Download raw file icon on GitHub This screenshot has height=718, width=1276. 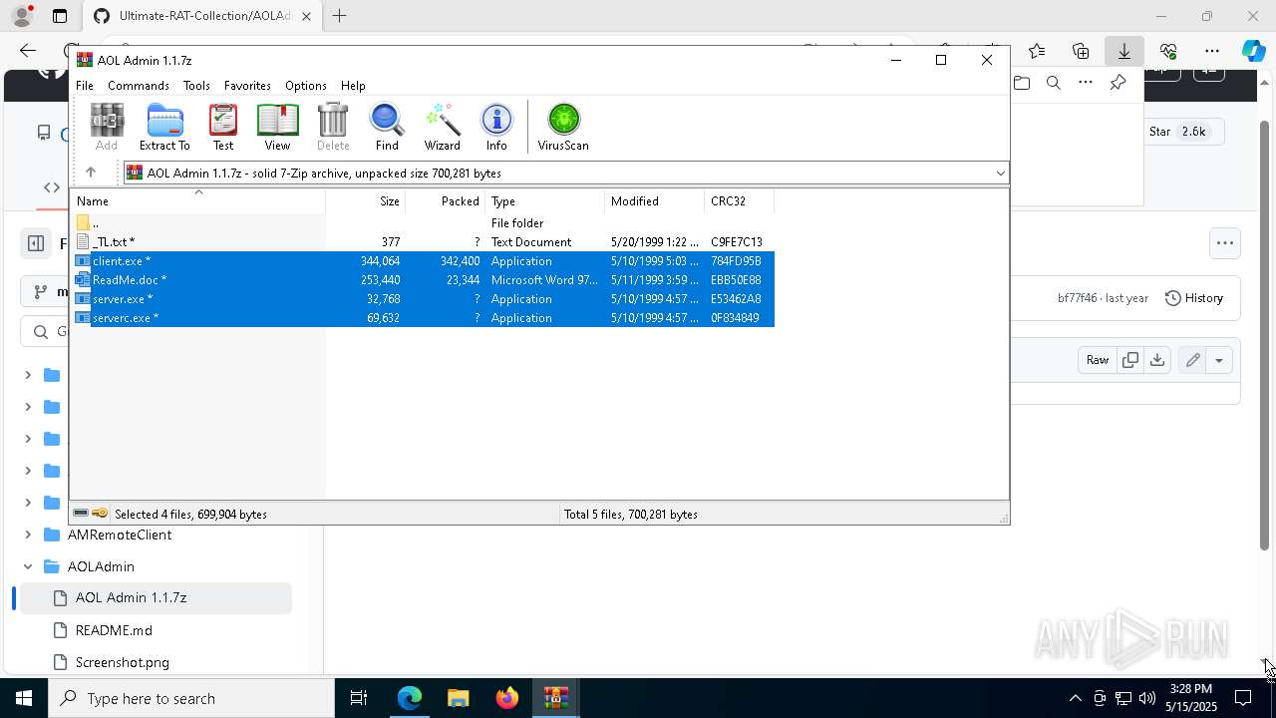pos(1157,360)
